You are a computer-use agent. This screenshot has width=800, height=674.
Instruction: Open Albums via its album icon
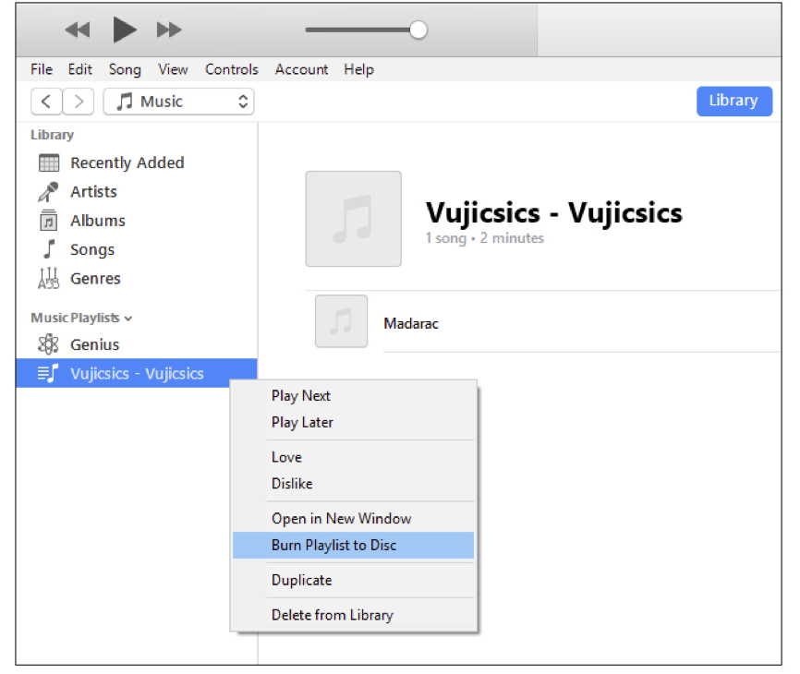tap(52, 220)
